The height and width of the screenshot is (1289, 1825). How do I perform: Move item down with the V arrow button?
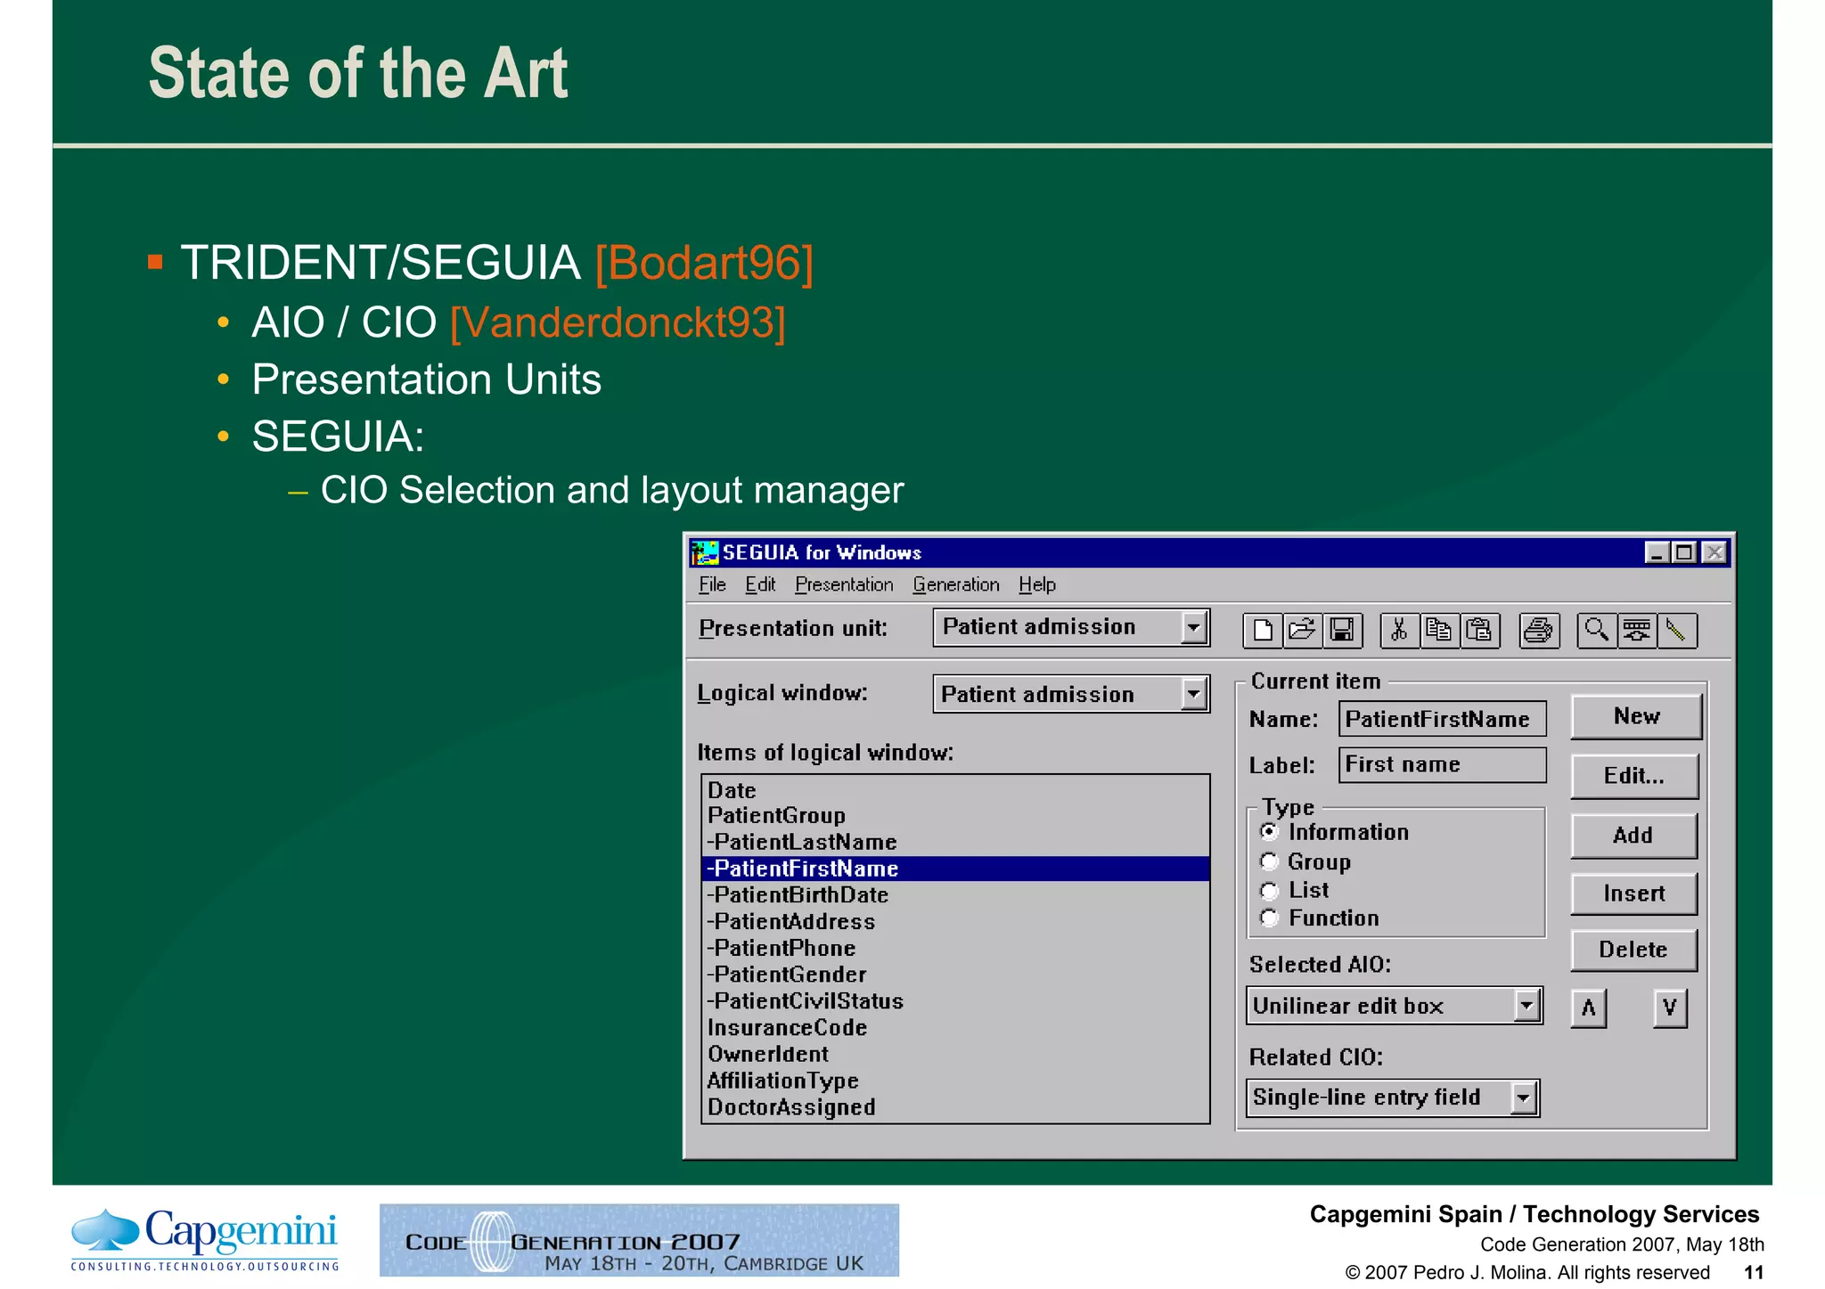[x=1670, y=1008]
